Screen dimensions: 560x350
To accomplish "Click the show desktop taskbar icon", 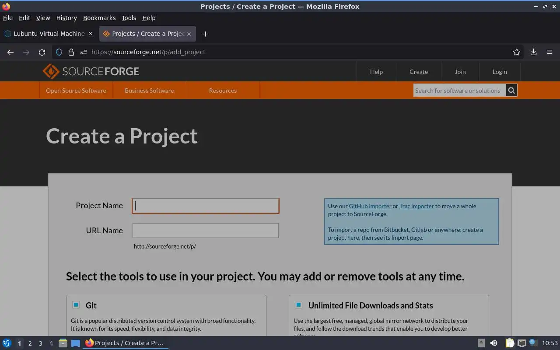I will tap(76, 343).
